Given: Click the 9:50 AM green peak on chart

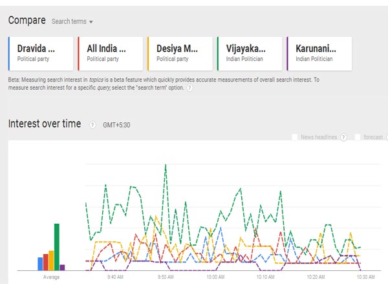Looking at the screenshot, I should (166, 165).
